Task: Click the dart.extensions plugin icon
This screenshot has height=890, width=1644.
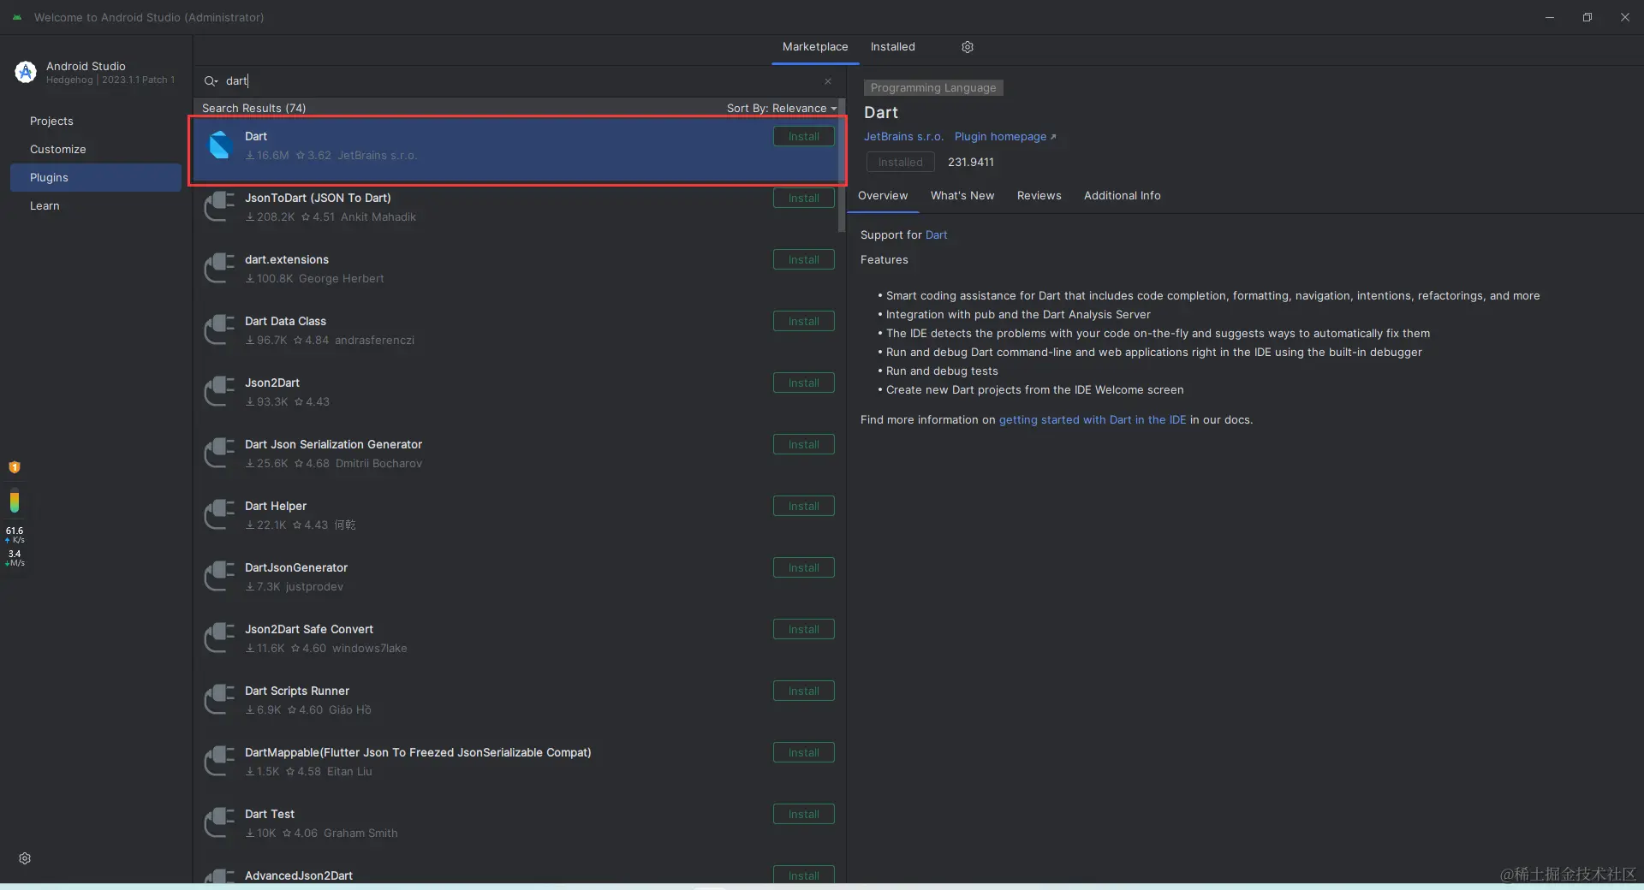Action: pos(220,269)
